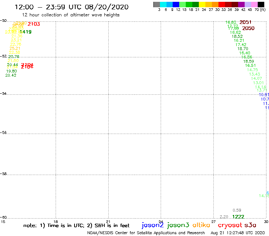Viewport: 269px width, 236px height.
Task: Click the lavender legend swatch
Action: (x=248, y=4)
